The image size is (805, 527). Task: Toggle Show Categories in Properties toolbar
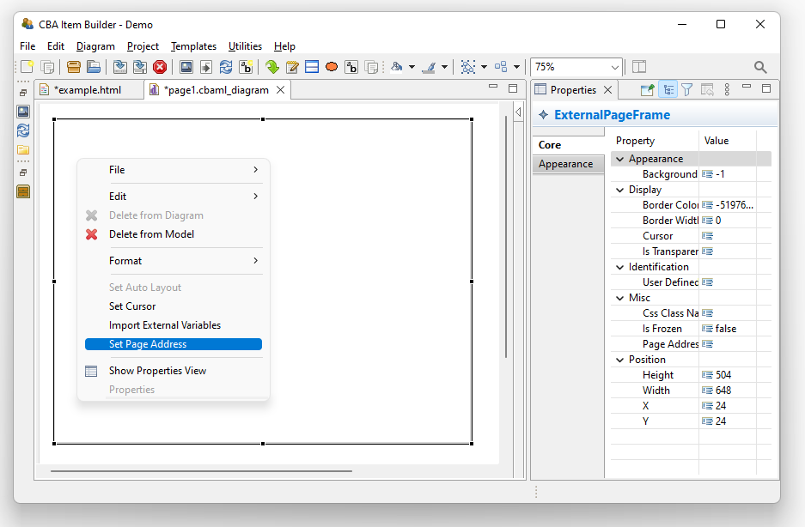(x=668, y=89)
